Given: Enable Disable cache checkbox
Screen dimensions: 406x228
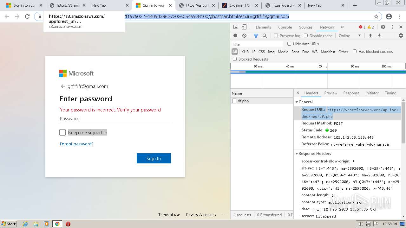Looking at the screenshot, I should (x=306, y=36).
